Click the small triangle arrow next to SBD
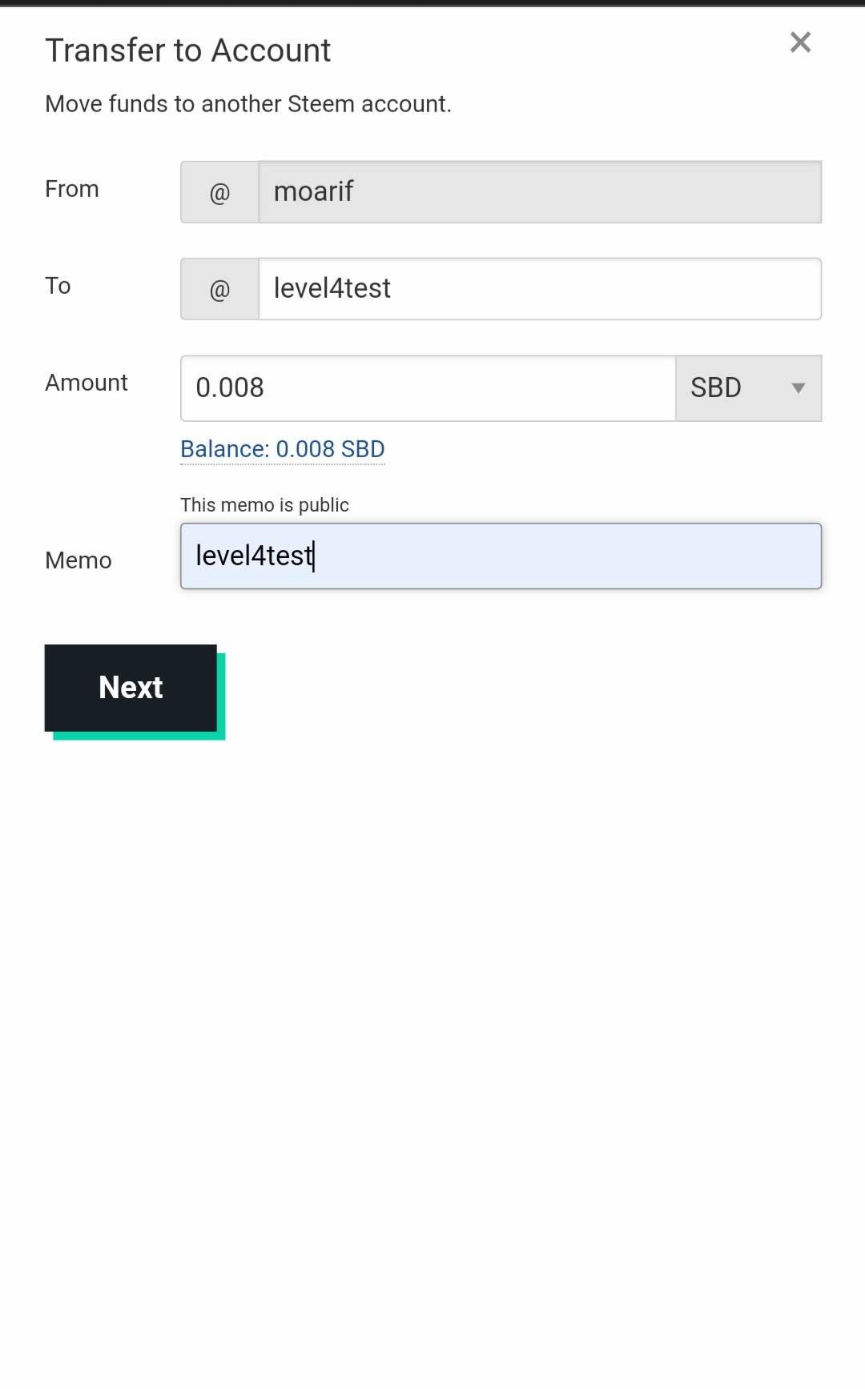The height and width of the screenshot is (1389, 865). click(x=798, y=388)
